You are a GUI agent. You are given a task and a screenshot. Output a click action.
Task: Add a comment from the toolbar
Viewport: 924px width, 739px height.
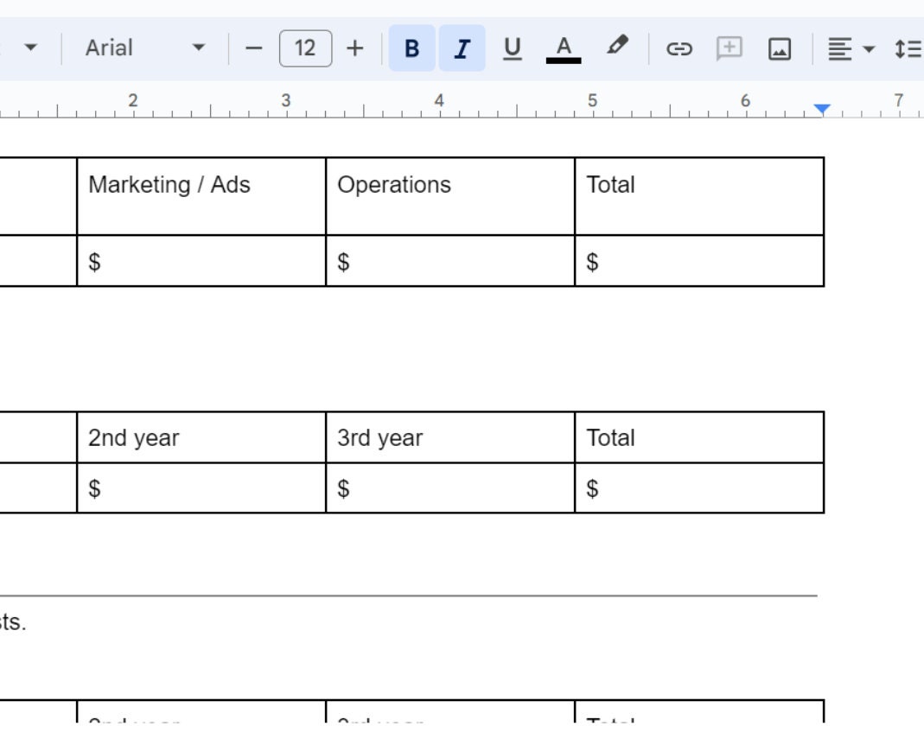(730, 48)
